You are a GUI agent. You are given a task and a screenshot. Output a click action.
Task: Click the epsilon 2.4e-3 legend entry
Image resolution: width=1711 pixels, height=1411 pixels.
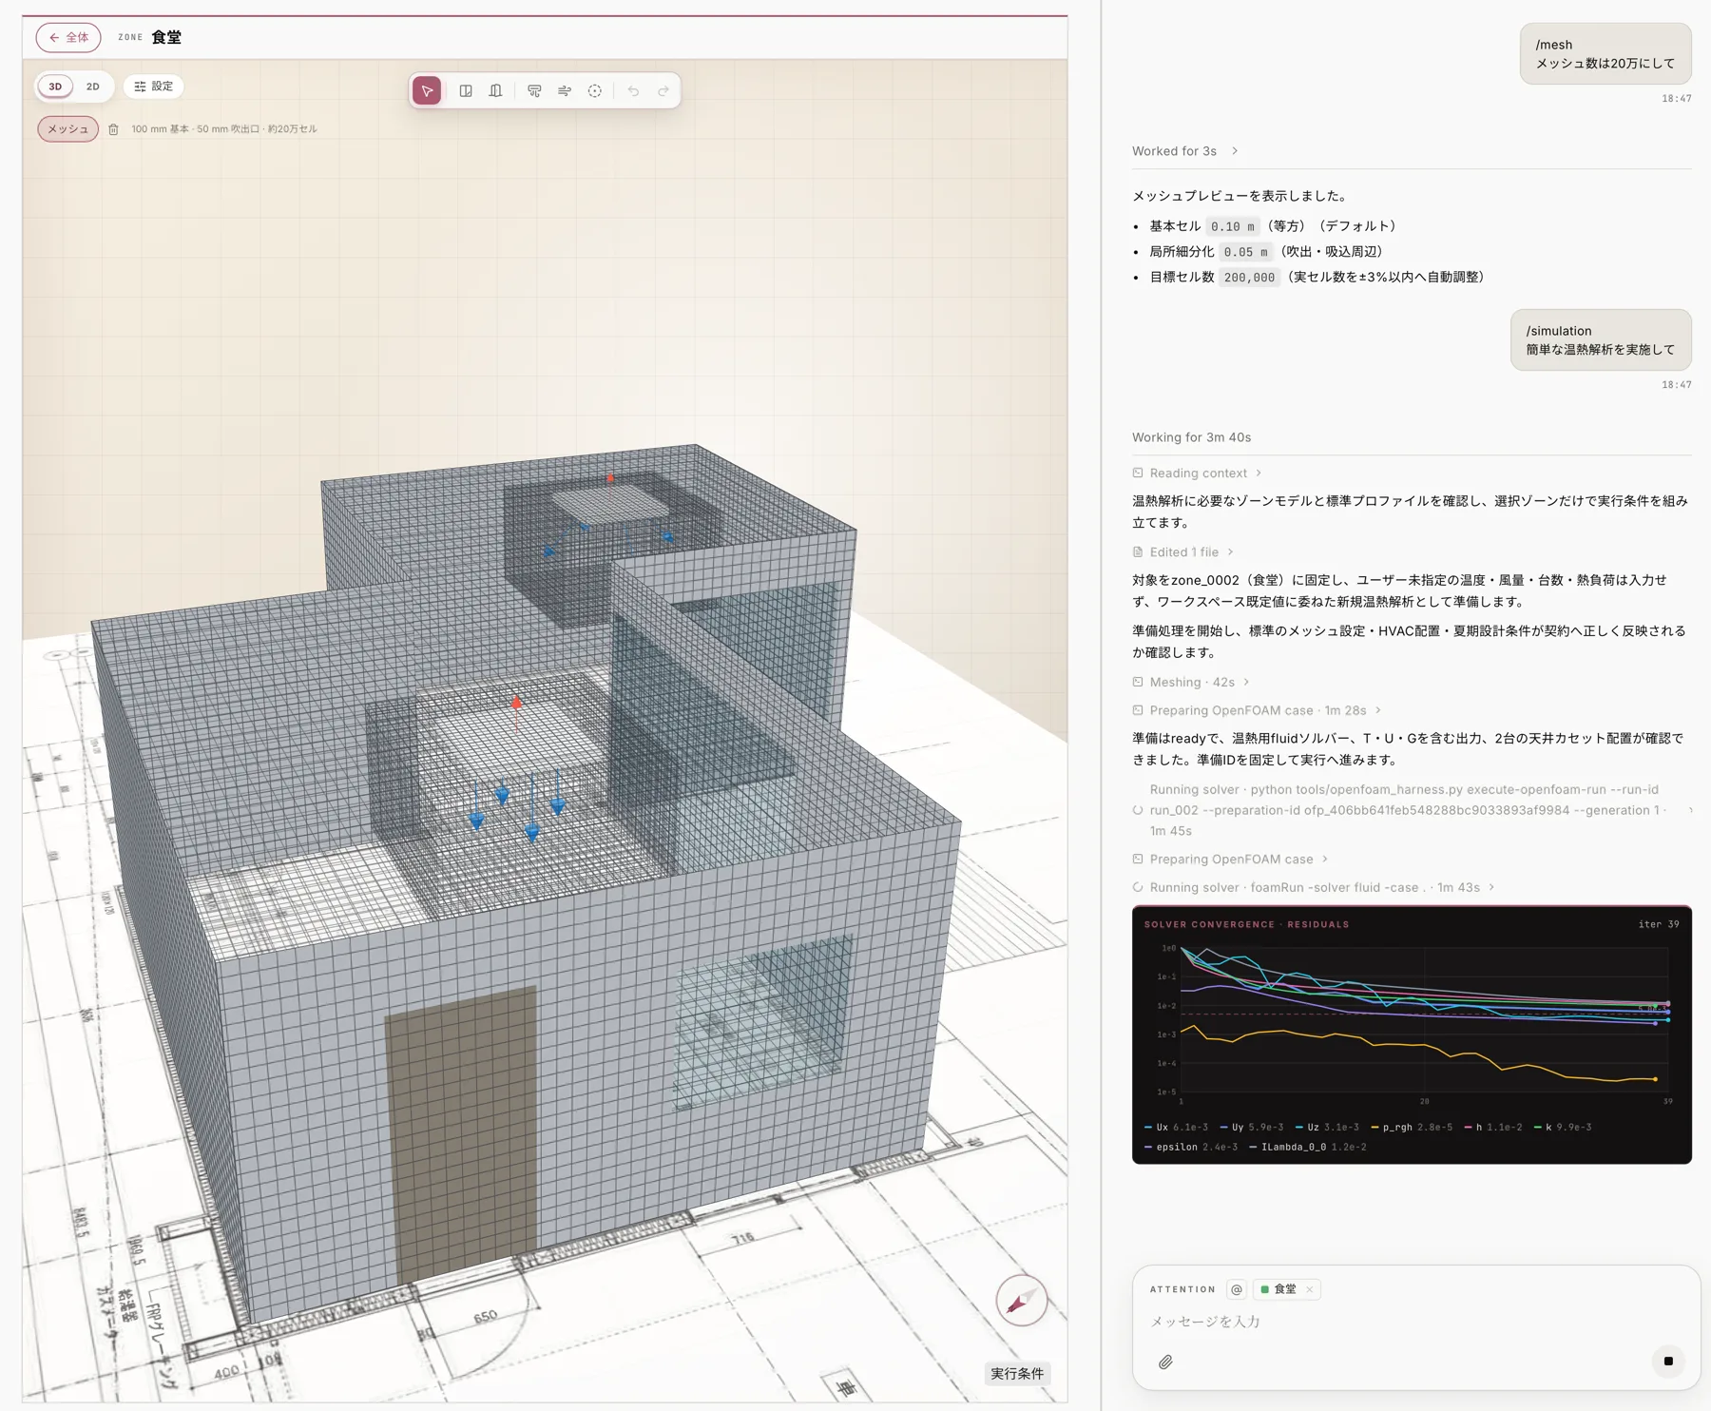click(x=1191, y=1147)
